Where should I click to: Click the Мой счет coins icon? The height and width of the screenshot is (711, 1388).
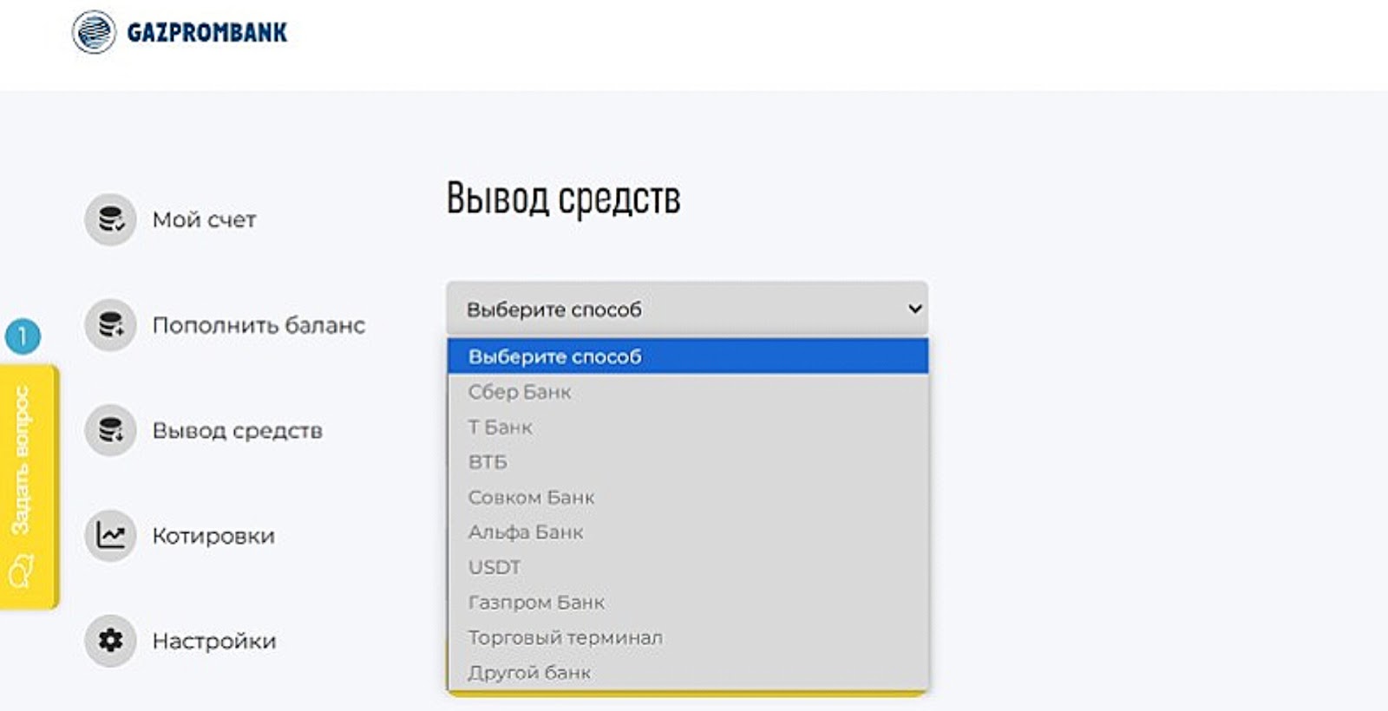coord(110,219)
